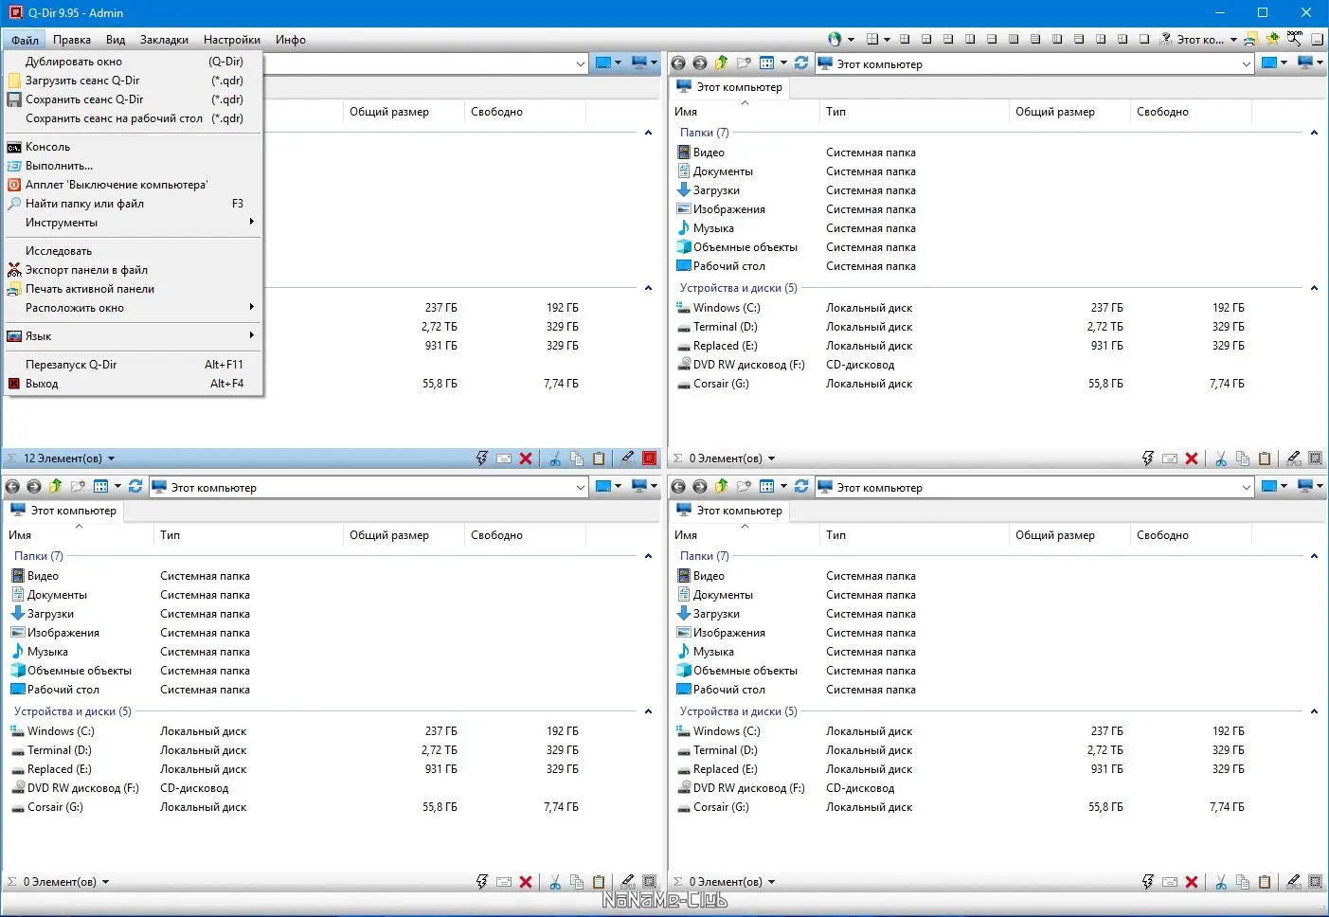Choose 'Экспорт панели в файл' menu entry
Image resolution: width=1329 pixels, height=917 pixels.
(x=133, y=270)
